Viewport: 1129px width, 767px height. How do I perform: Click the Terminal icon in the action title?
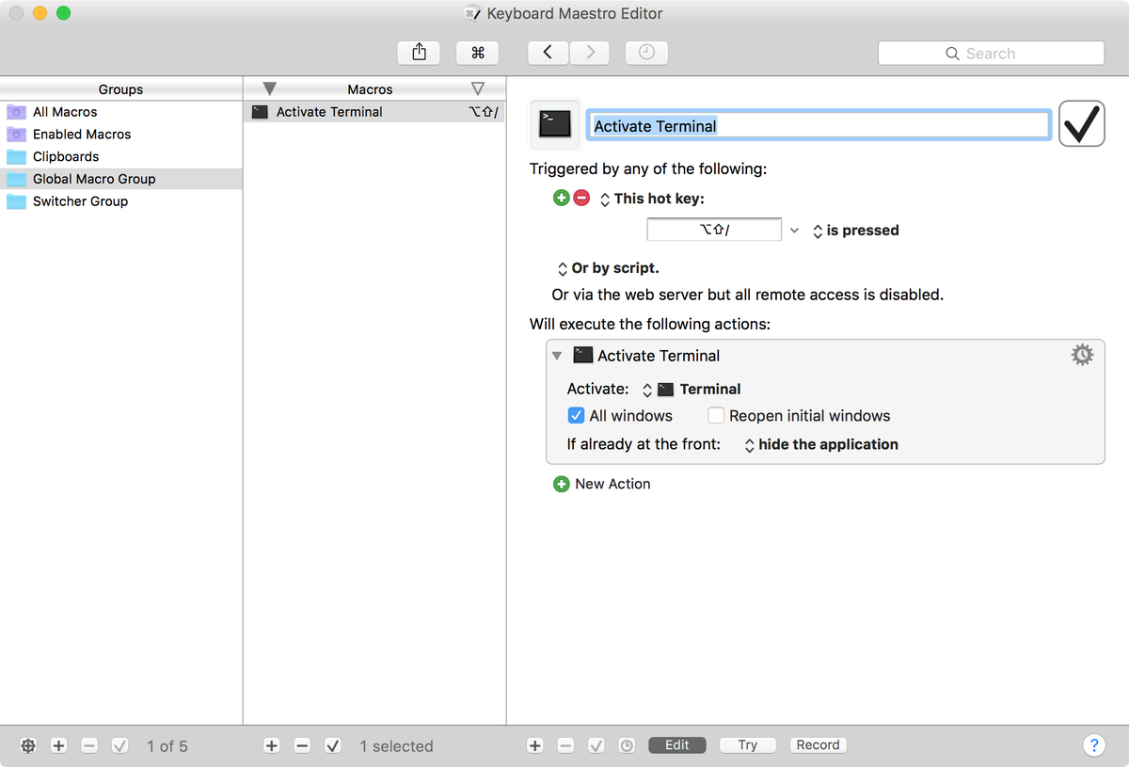(x=583, y=355)
